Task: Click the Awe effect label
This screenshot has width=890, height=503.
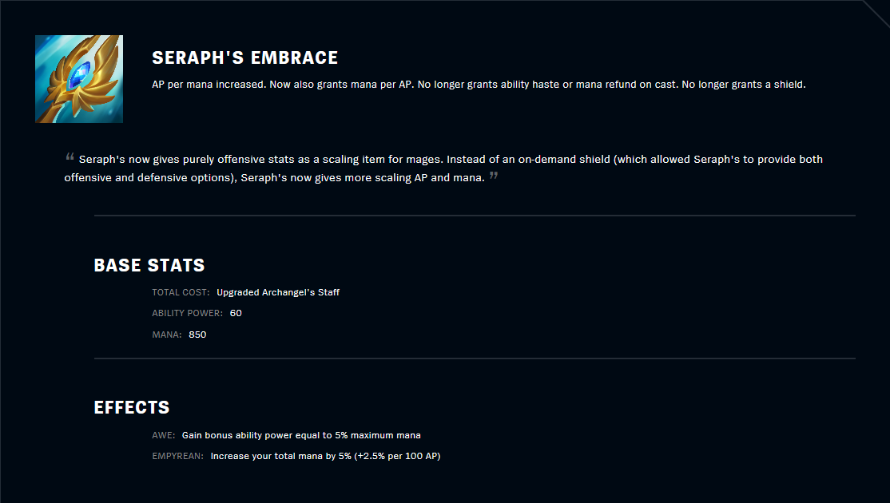Action: (x=163, y=435)
